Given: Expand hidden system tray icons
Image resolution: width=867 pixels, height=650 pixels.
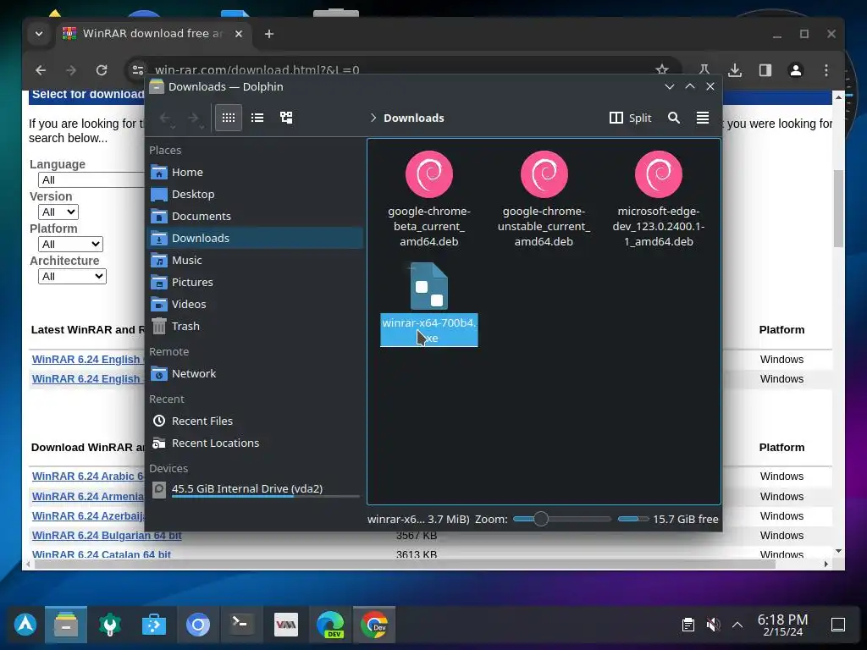Looking at the screenshot, I should point(737,625).
